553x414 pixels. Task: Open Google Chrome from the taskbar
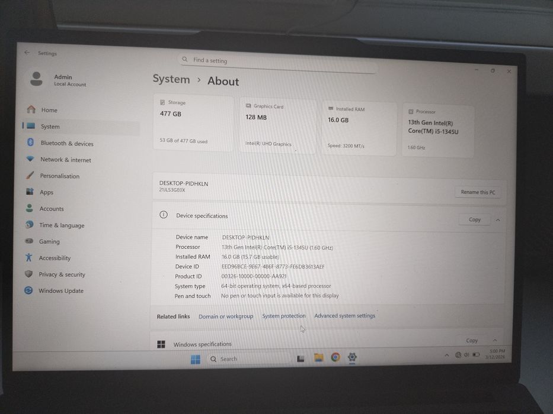click(335, 357)
